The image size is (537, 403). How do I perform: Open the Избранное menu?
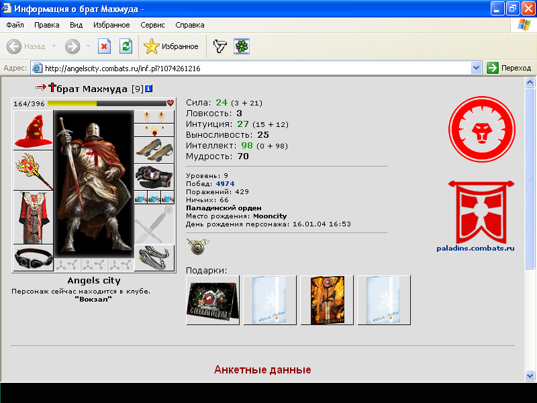[111, 25]
